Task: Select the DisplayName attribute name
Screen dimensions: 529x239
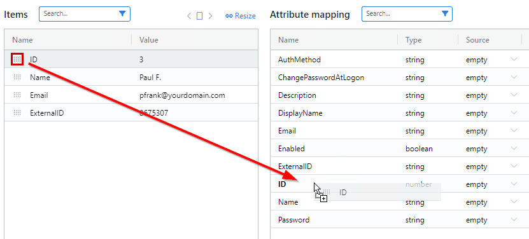Action: [x=300, y=113]
